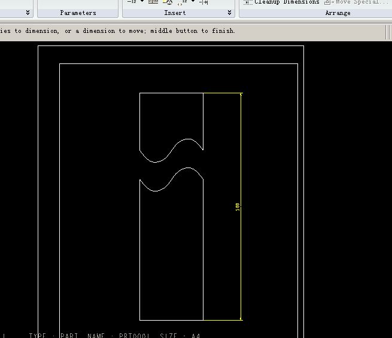Click the Cleanup Dimensions button
392x338 pixels.
pos(282,2)
